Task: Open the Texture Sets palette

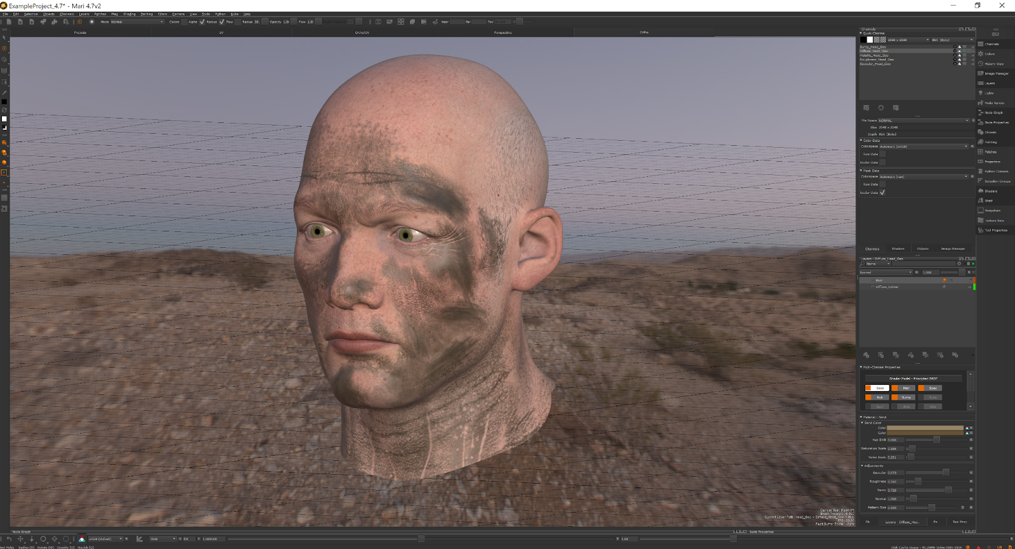Action: coord(993,221)
